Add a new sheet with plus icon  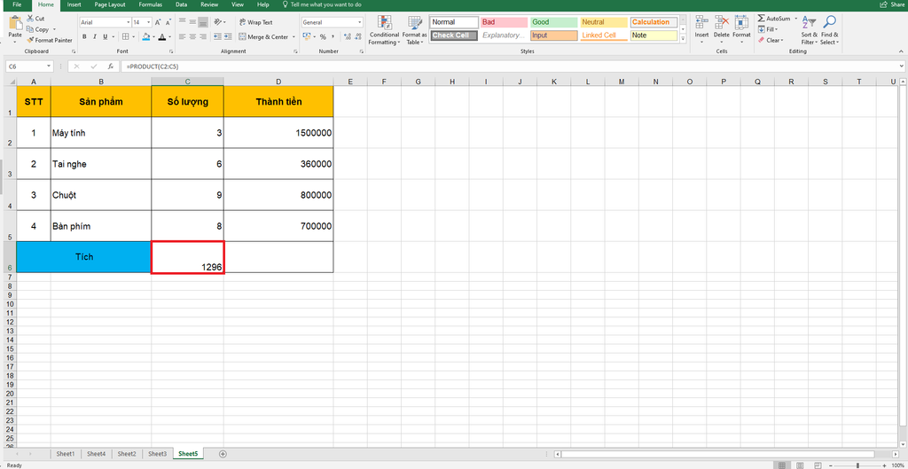tap(223, 454)
